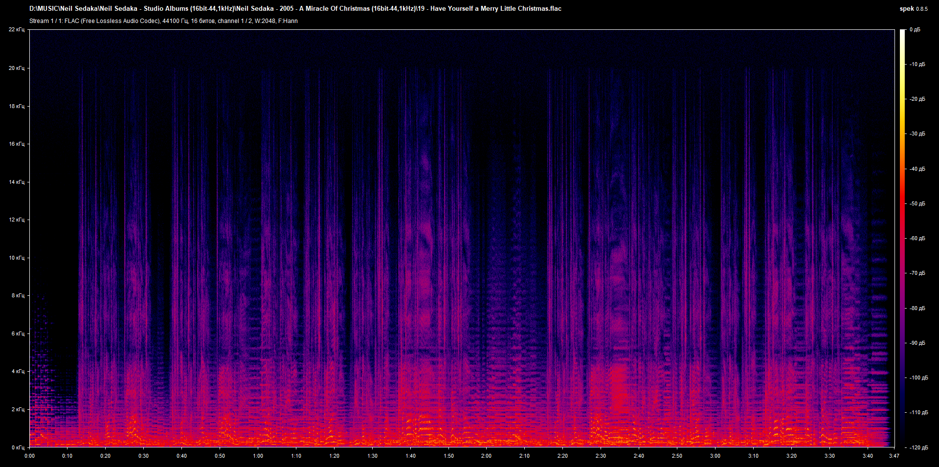
Task: Click the 12 кГц frequency axis label
Action: pos(17,220)
